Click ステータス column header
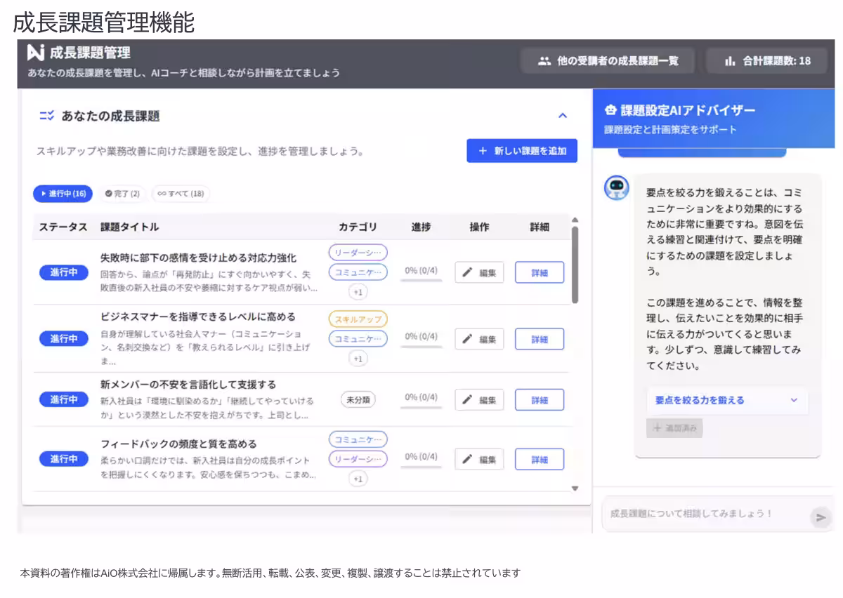Image resolution: width=843 pixels, height=598 pixels. 63,227
